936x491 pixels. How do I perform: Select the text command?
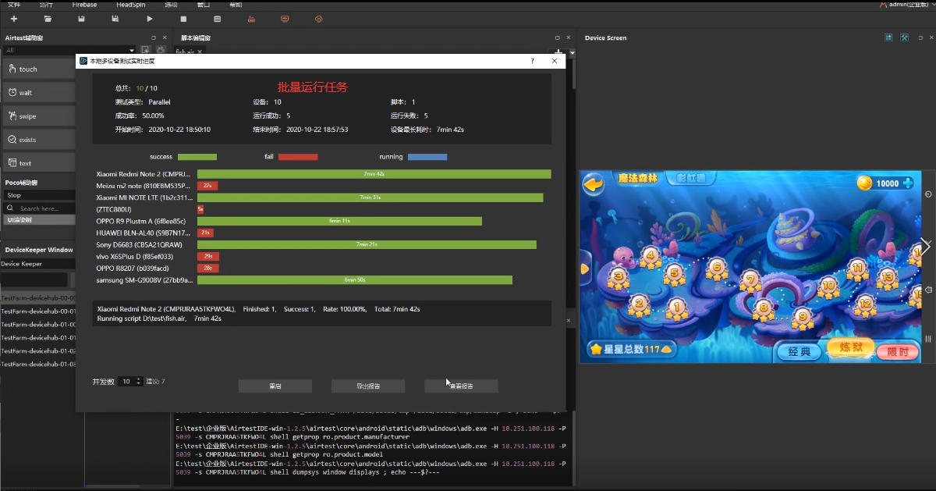pos(39,163)
